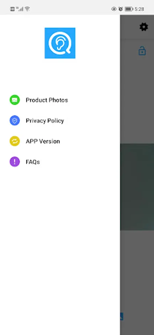This screenshot has height=335, width=154.
Task: Open settings via the gear icon
Action: point(144,27)
